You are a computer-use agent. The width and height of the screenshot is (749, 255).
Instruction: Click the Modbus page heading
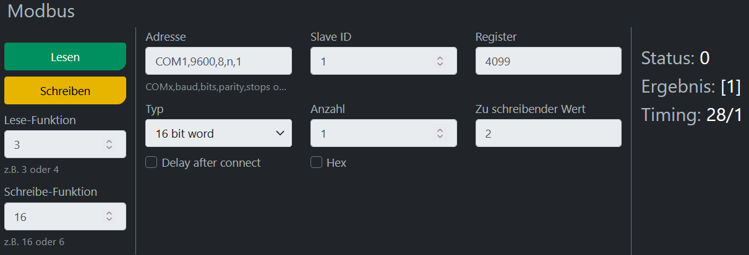coord(40,11)
